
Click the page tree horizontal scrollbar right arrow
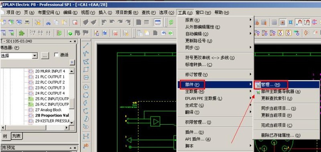[67, 128]
